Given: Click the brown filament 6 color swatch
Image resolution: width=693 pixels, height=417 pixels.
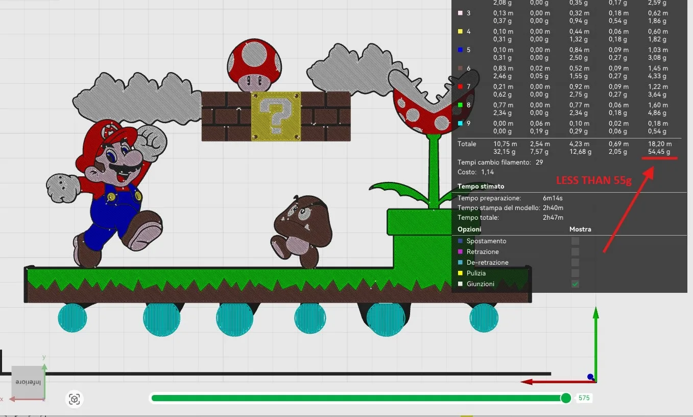Looking at the screenshot, I should tap(460, 68).
